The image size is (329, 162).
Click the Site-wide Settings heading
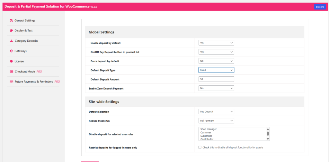click(104, 102)
